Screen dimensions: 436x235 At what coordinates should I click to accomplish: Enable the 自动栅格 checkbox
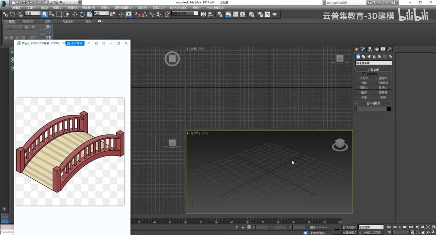pos(364,74)
